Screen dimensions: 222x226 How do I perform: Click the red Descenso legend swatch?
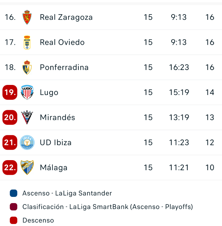pyautogui.click(x=14, y=220)
